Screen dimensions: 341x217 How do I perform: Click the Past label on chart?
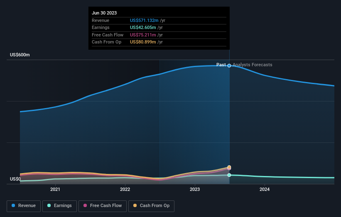[x=221, y=65]
